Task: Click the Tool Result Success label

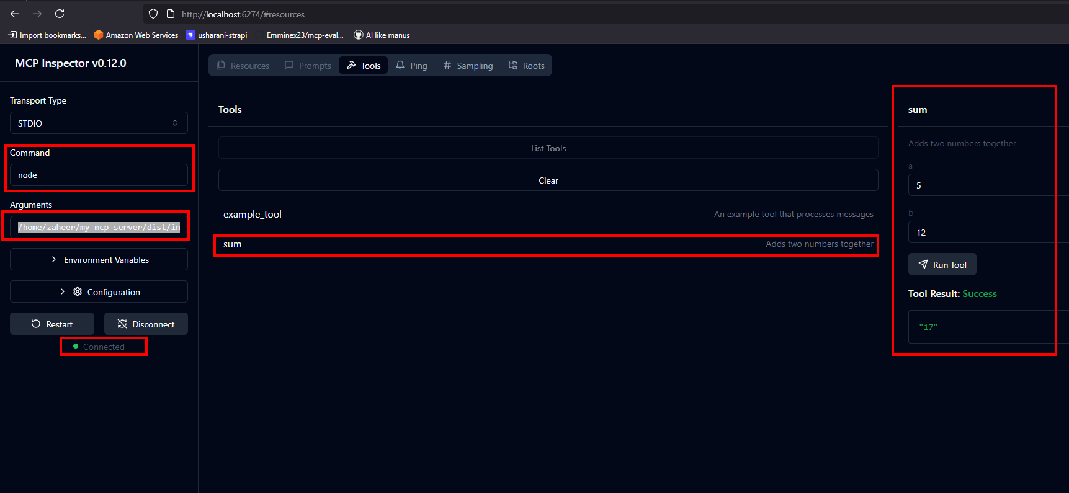Action: [x=952, y=294]
